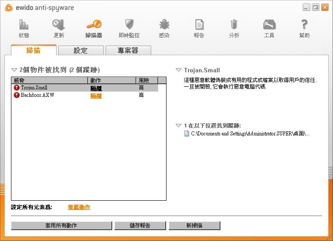Click the 儲存報告 button
This screenshot has height=241, width=333.
140,226
